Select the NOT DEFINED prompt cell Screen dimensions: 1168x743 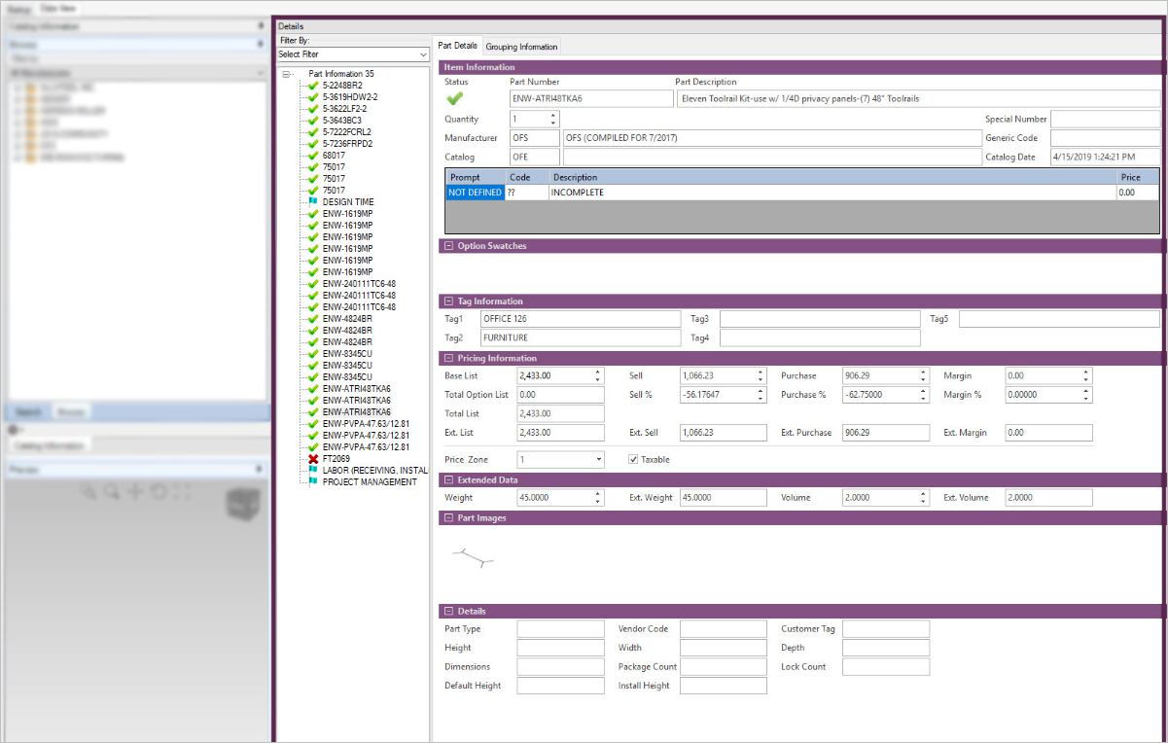pyautogui.click(x=476, y=193)
